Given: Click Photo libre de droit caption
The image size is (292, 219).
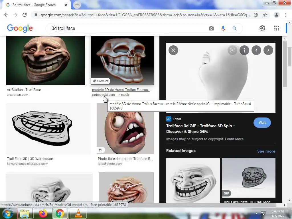Looking at the screenshot, I should pos(125,159).
